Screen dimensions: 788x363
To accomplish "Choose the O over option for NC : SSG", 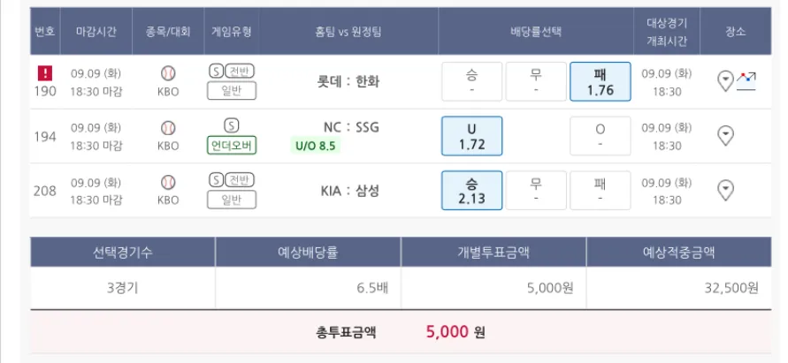I will click(x=600, y=136).
